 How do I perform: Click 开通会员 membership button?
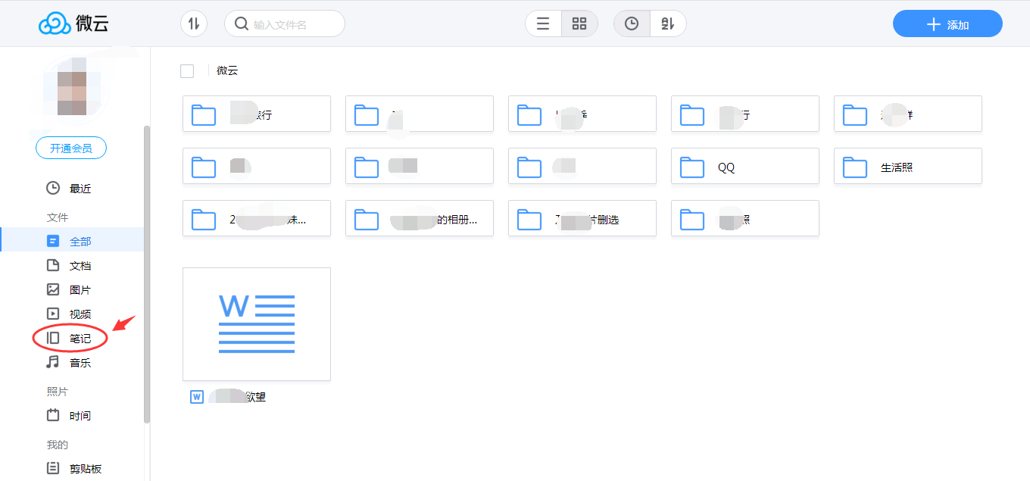click(x=71, y=148)
